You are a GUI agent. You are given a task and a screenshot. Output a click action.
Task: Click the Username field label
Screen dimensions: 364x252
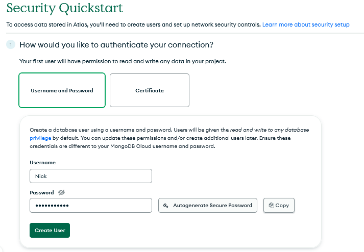43,162
